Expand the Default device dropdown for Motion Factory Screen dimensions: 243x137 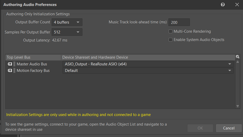point(148,71)
